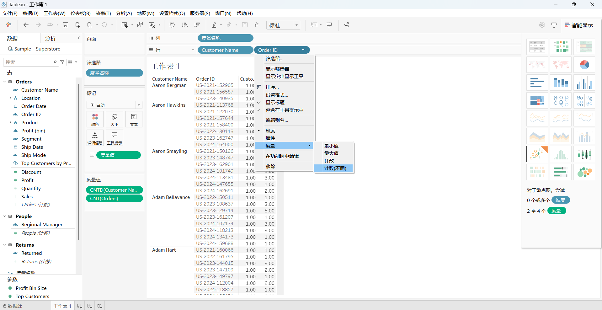Clear the sheet toolbar icon
602x310 pixels.
coord(152,25)
